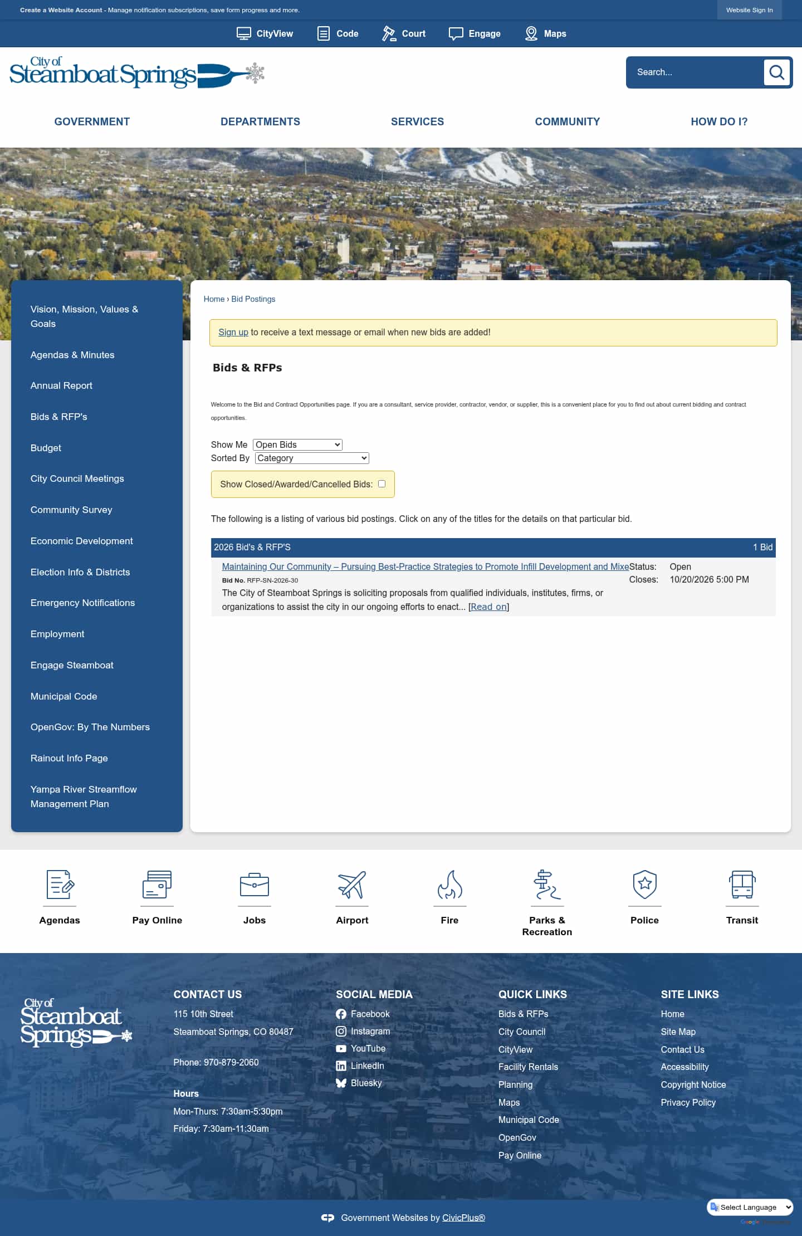Click the City of Steamboat Springs header logo
The height and width of the screenshot is (1236, 802).
click(137, 72)
